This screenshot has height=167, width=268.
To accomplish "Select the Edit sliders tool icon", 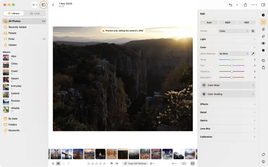I will click(x=263, y=22).
